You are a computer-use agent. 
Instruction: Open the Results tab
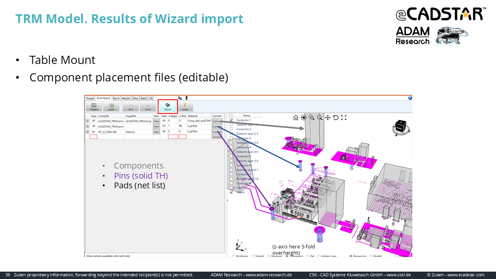click(x=126, y=98)
